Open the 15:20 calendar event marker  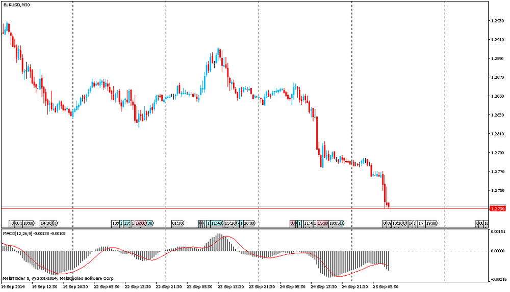click(x=229, y=223)
